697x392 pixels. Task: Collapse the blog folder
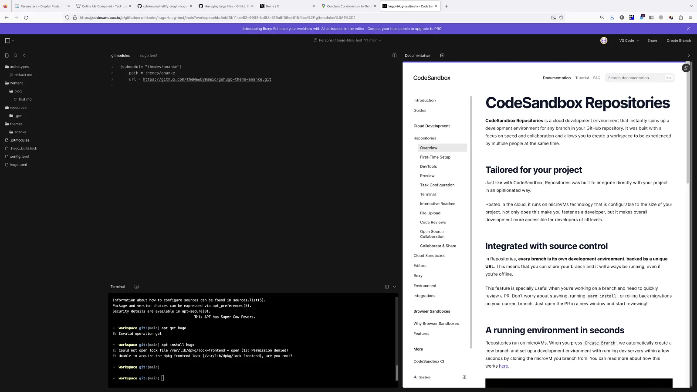click(16, 91)
